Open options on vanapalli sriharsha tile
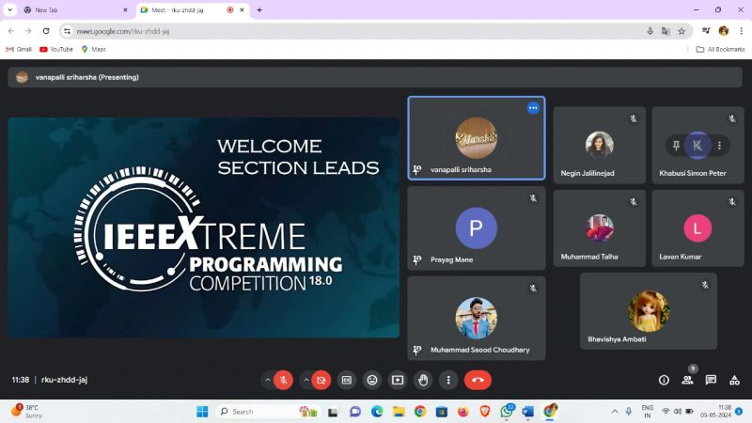This screenshot has height=423, width=752. click(x=533, y=108)
